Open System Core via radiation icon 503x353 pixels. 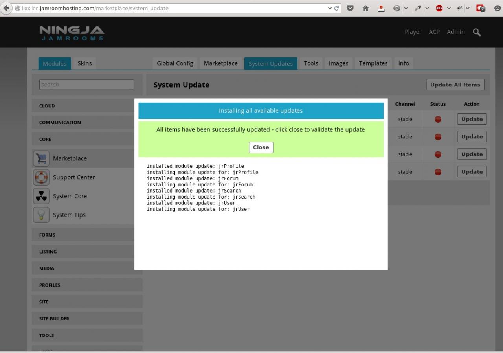click(x=41, y=196)
